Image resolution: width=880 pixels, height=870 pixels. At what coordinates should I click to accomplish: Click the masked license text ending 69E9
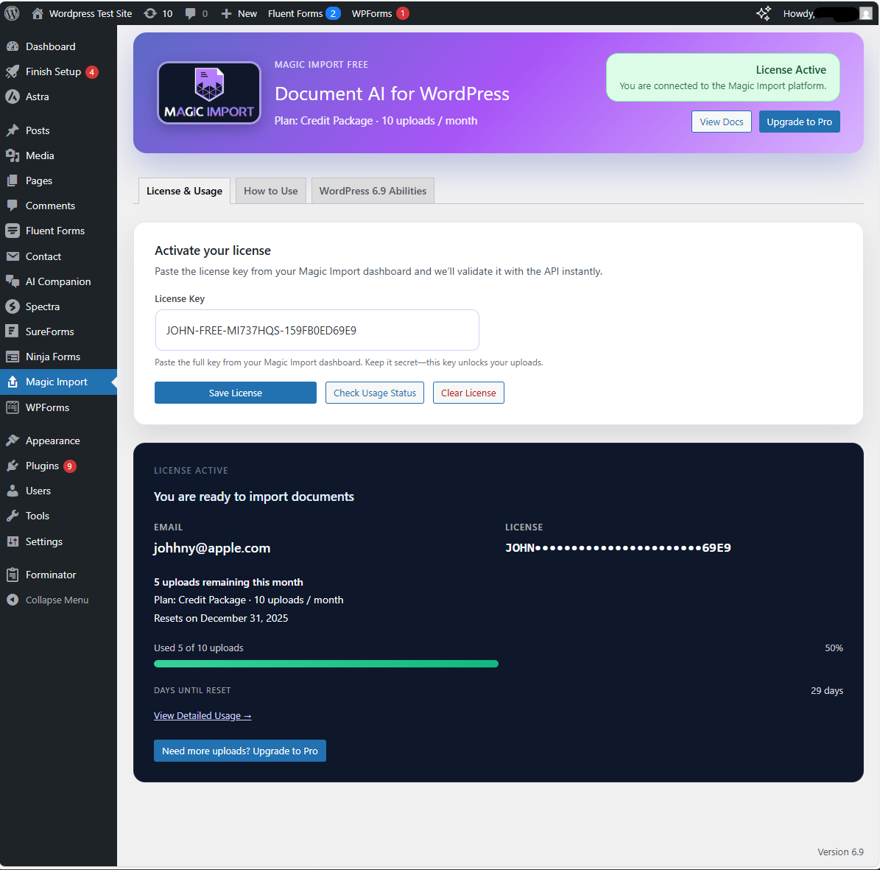[618, 548]
